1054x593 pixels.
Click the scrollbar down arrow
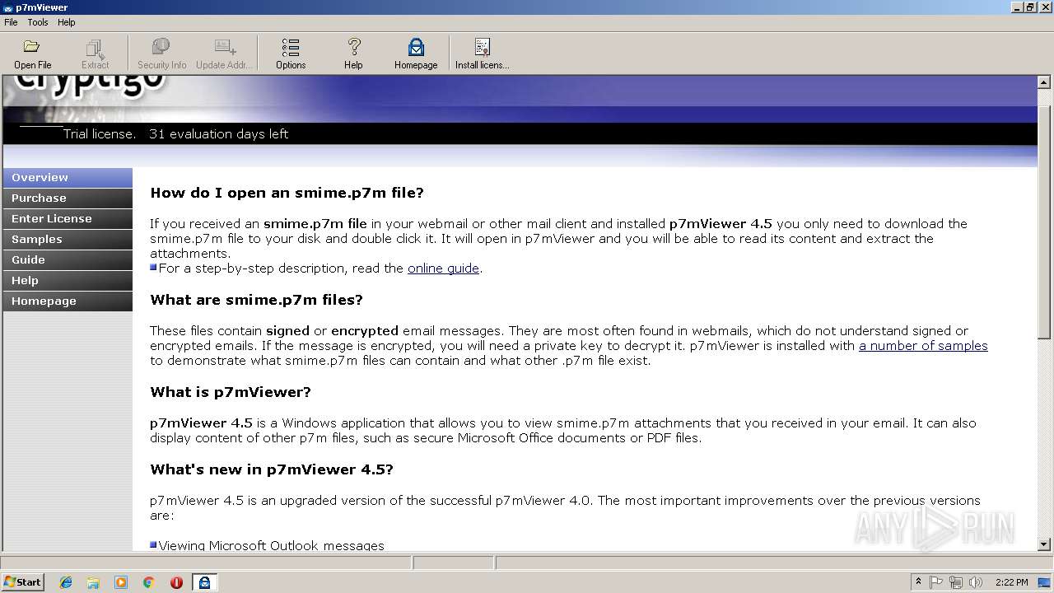tap(1044, 544)
